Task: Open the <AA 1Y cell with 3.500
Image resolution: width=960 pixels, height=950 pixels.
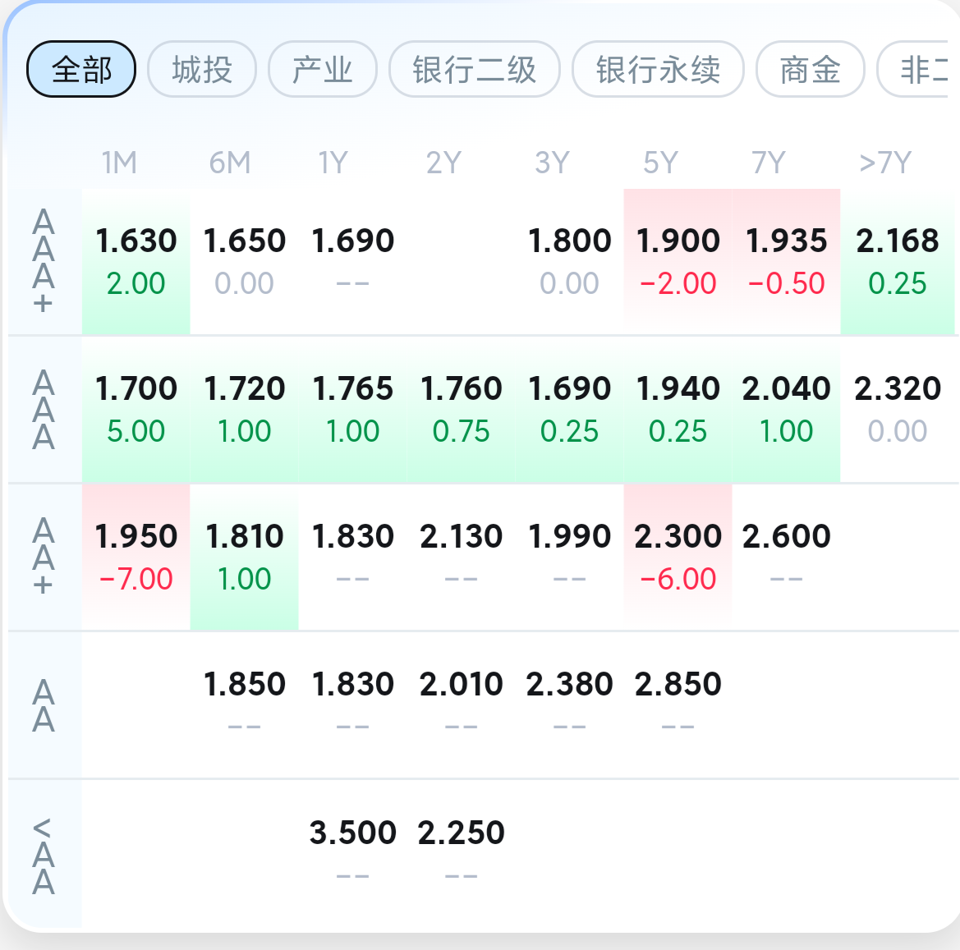Action: [352, 853]
